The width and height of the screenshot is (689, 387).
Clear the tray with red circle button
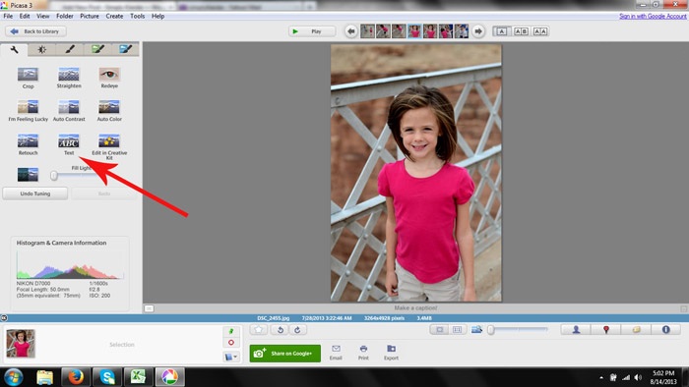[x=231, y=343]
